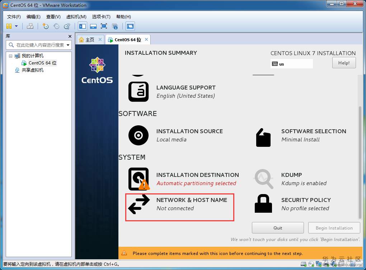The image size is (366, 270).
Task: Click the warning triangle in orange bar
Action: [124, 253]
